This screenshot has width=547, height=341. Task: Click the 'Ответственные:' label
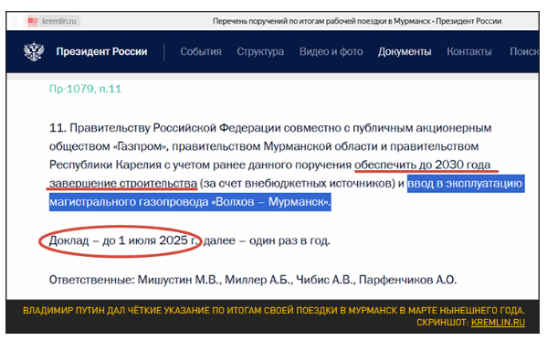91,280
